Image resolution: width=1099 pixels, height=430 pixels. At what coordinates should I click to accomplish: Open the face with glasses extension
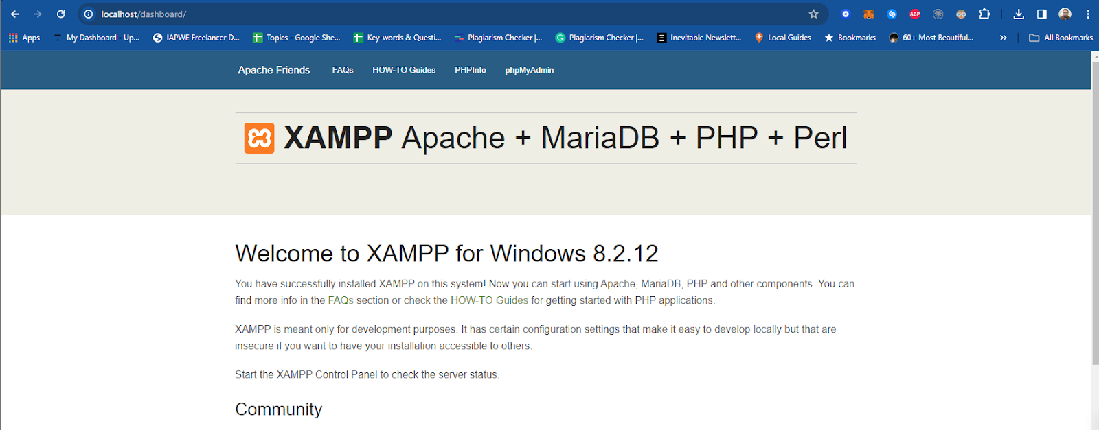pos(961,14)
